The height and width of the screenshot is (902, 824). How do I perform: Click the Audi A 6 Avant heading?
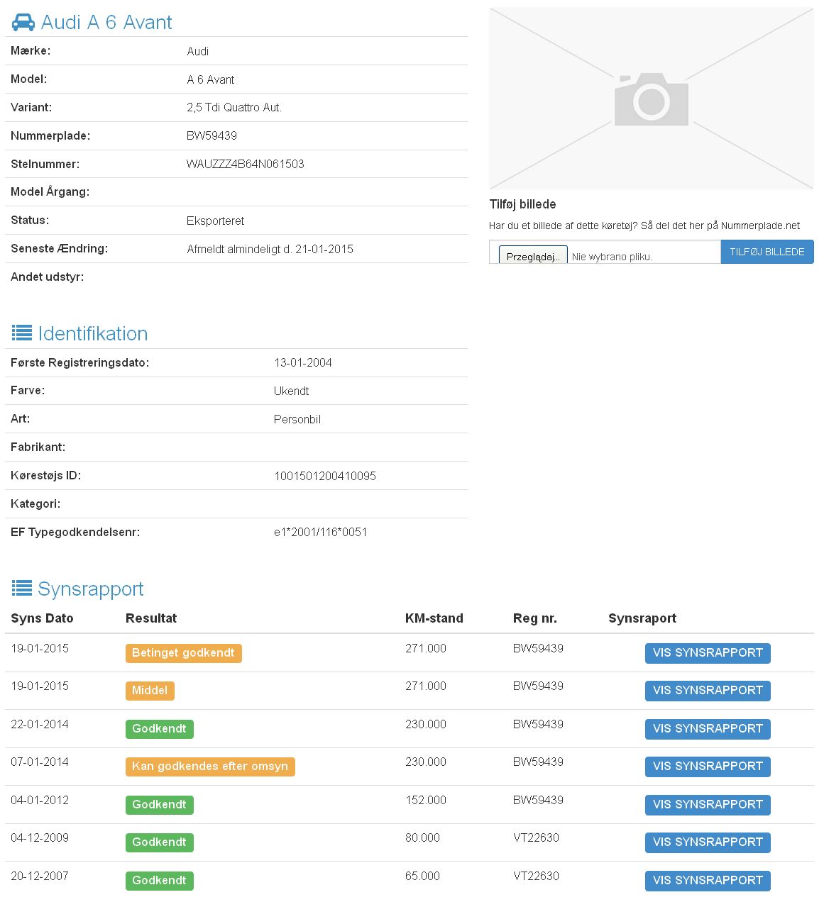point(106,23)
